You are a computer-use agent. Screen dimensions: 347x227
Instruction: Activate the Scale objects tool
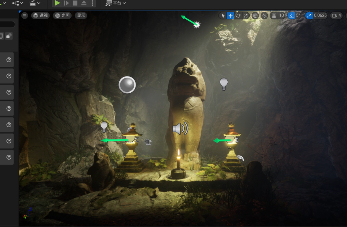[x=246, y=16]
